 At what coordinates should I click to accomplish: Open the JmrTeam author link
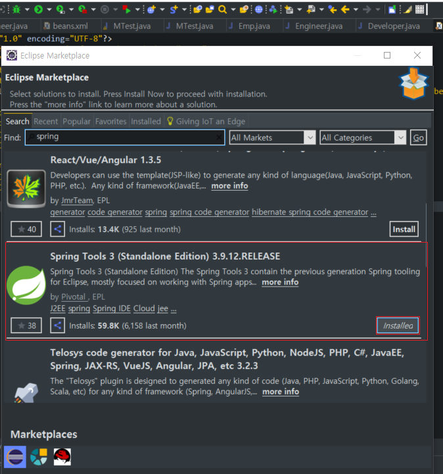[77, 201]
